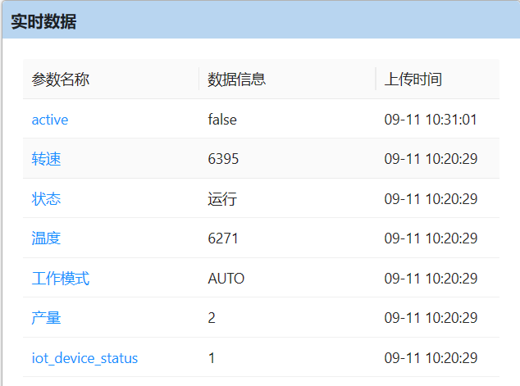Viewport: 520px width, 386px height.
Task: Click the 09-11 10:31:01 upload time
Action: click(x=431, y=120)
